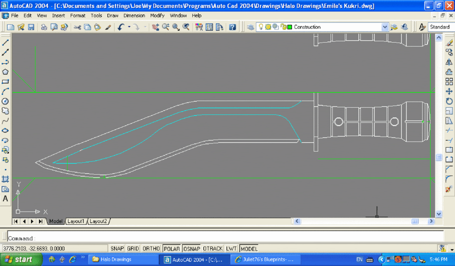Switch to the Layout2 tab
The width and height of the screenshot is (455, 266).
(x=98, y=221)
